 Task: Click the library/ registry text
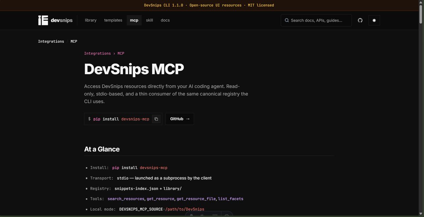[172, 189]
